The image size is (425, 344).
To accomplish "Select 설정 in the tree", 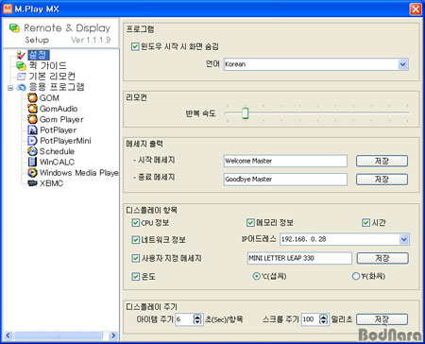I will (x=39, y=55).
